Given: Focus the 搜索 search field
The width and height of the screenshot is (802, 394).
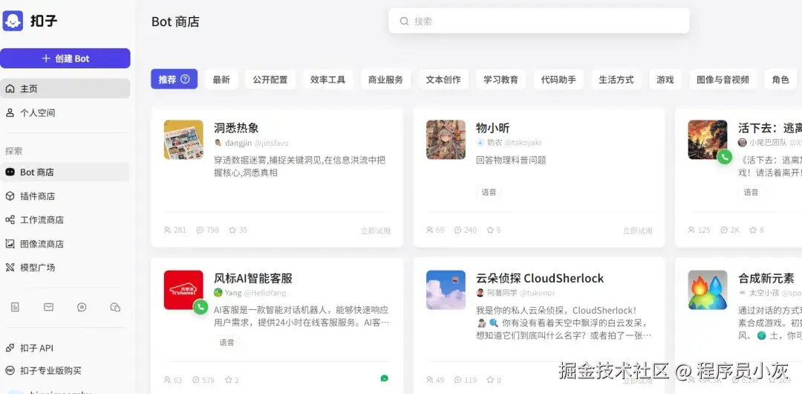Looking at the screenshot, I should pyautogui.click(x=538, y=21).
